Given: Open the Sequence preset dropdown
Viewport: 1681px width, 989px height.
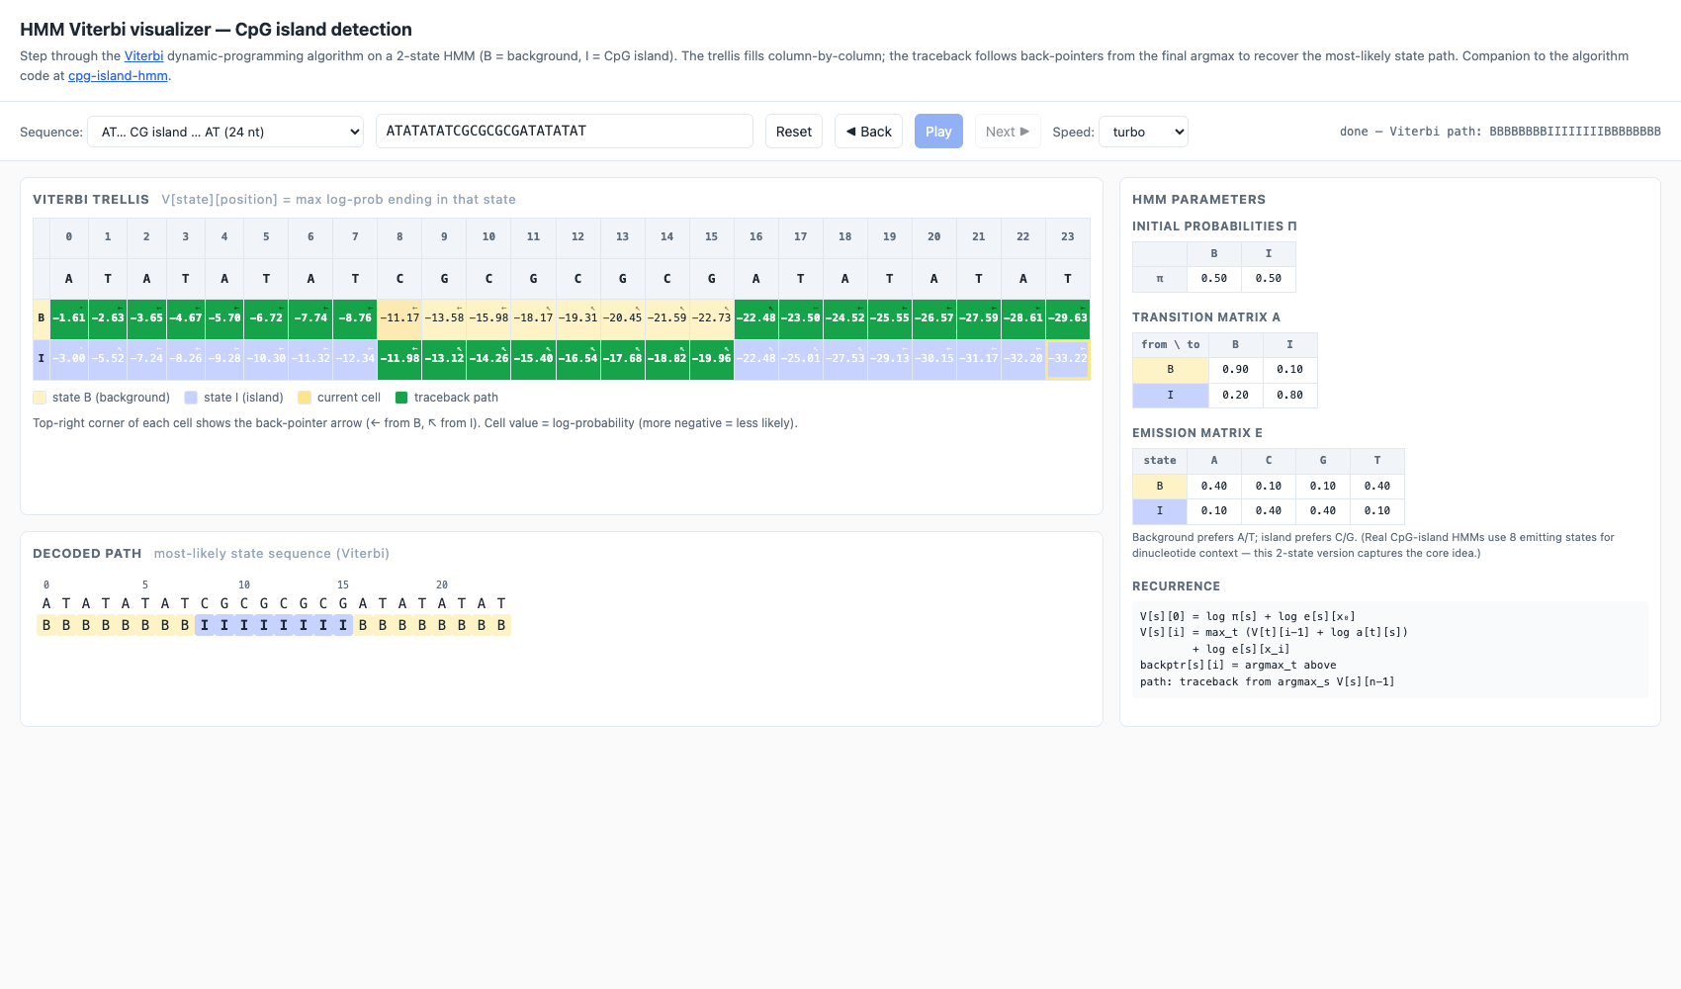Looking at the screenshot, I should click(x=225, y=132).
